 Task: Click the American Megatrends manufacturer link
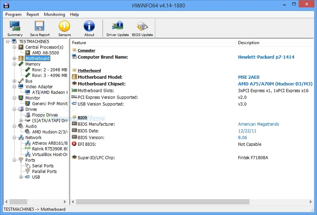click(258, 124)
